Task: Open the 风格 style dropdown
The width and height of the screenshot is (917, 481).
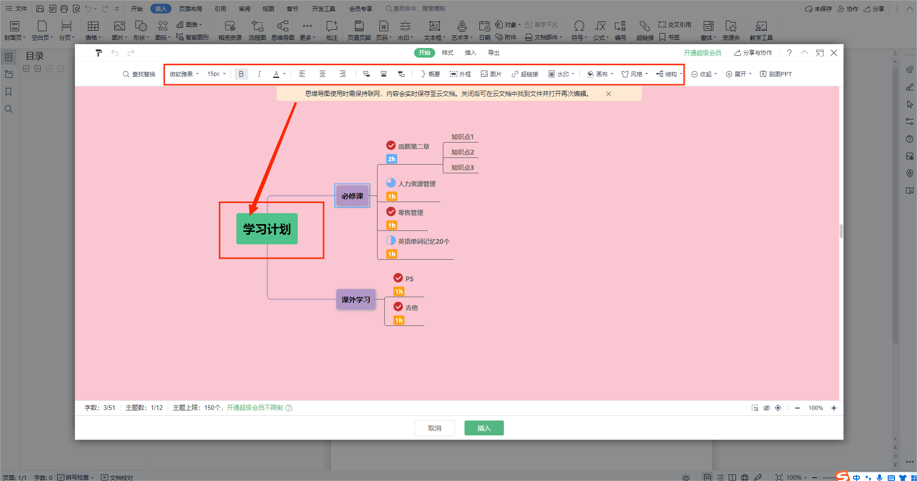Action: [x=635, y=74]
